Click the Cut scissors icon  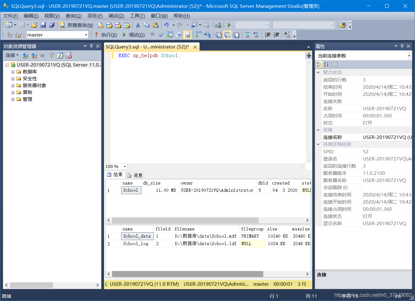click(x=138, y=25)
